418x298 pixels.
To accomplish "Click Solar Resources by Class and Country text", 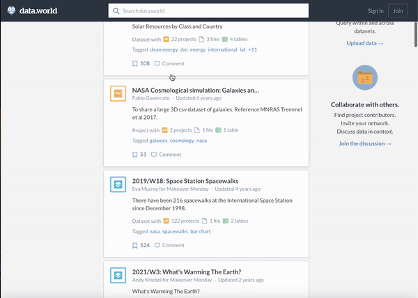I will [x=177, y=26].
